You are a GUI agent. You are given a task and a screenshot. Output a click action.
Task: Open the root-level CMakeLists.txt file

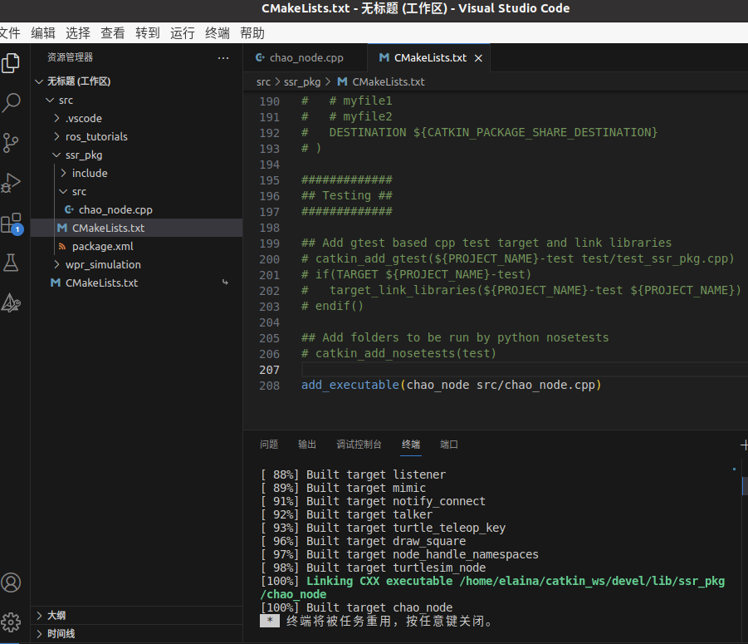coord(136,283)
